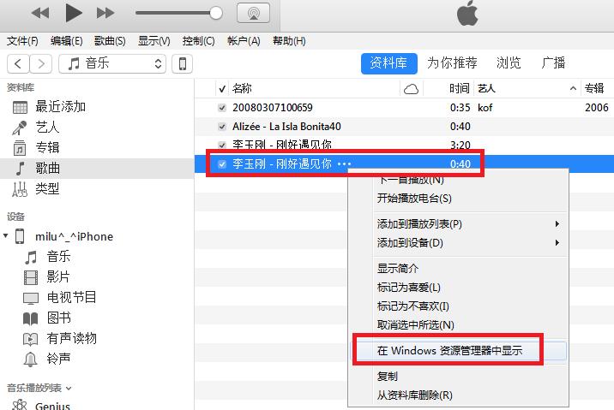The height and width of the screenshot is (410, 614).
Task: Choose 开始播放电台(S) from context menu
Action: click(414, 199)
